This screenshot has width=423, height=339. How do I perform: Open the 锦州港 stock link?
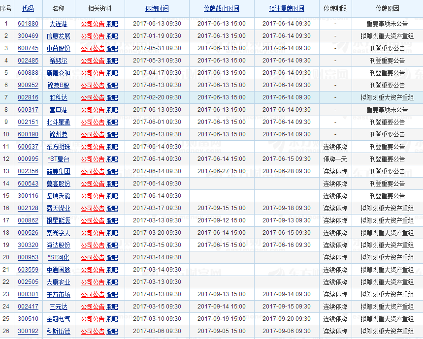click(58, 134)
